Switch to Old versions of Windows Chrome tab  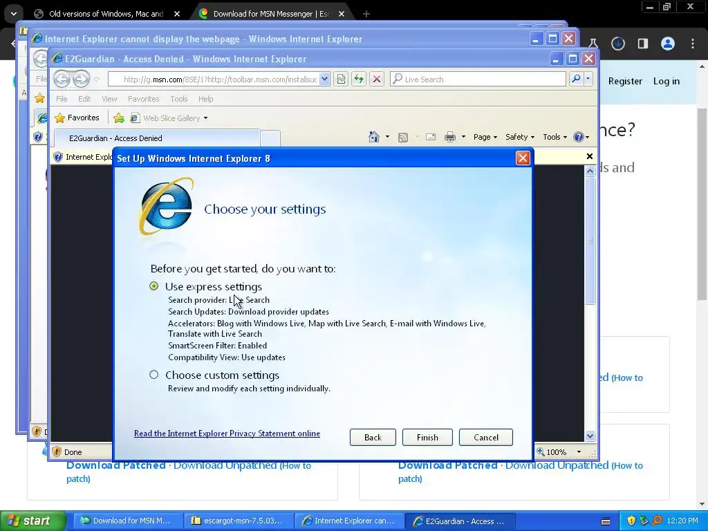pyautogui.click(x=106, y=14)
